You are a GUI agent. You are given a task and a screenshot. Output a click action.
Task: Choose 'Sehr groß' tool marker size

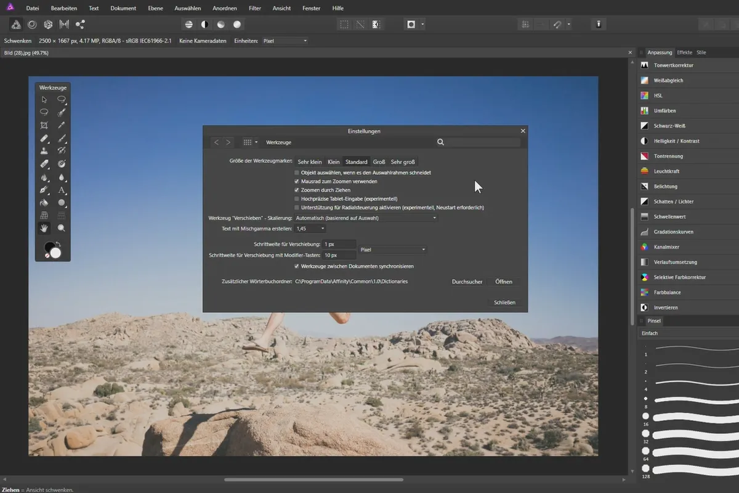tap(403, 162)
